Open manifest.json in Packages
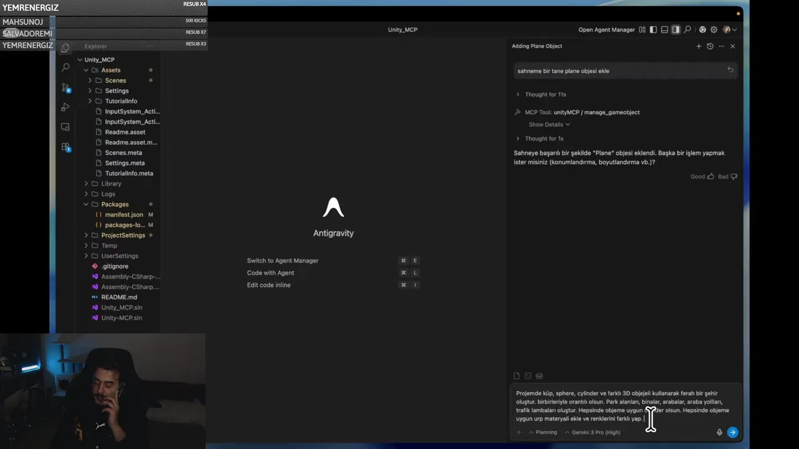 (x=124, y=215)
